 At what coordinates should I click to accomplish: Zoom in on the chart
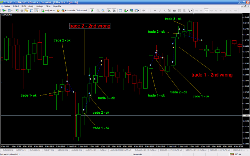[98, 11]
